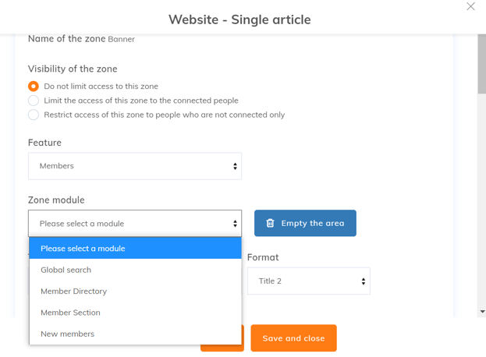Image resolution: width=486 pixels, height=357 pixels.
Task: Choose New members module option
Action: pyautogui.click(x=68, y=334)
